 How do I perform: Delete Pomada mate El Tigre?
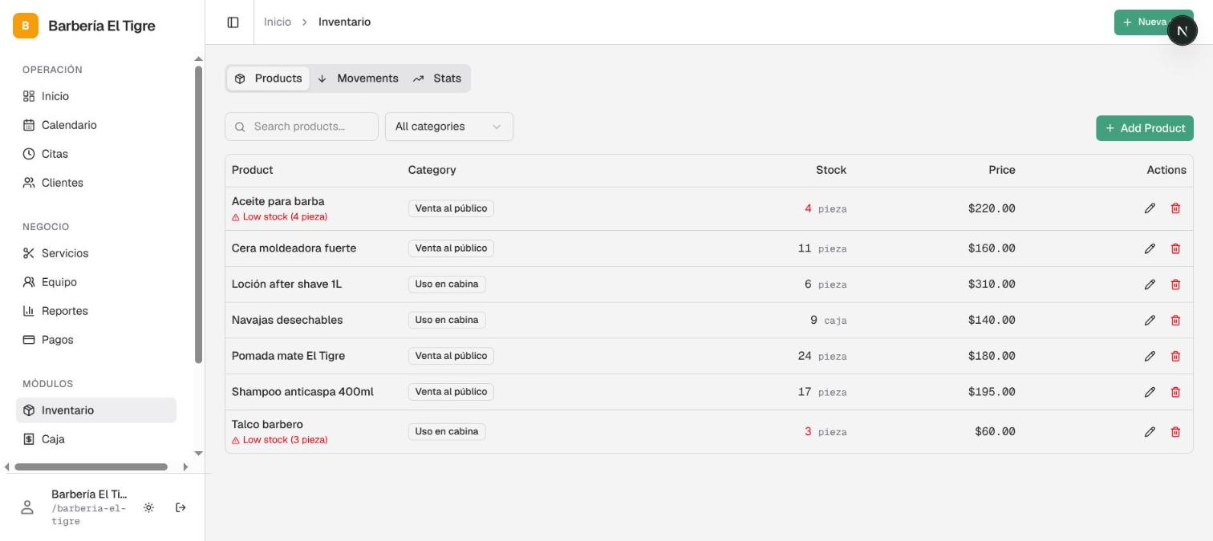point(1175,357)
